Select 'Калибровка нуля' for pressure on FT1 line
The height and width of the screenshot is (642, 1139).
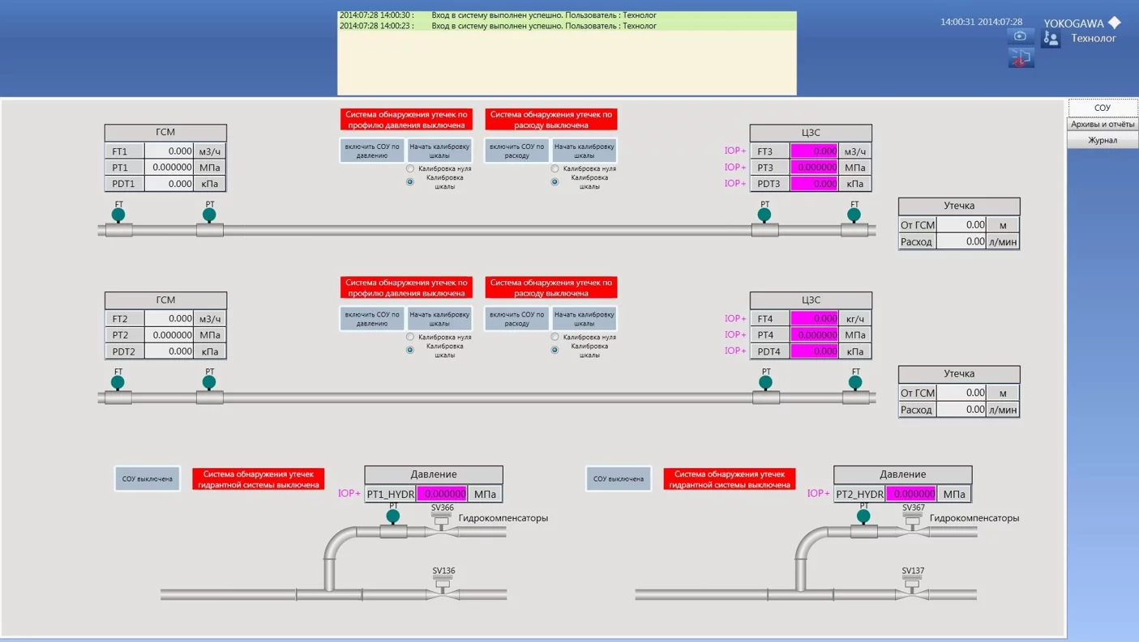pos(410,168)
